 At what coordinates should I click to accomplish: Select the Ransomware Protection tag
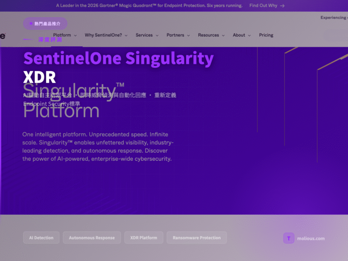click(x=197, y=238)
